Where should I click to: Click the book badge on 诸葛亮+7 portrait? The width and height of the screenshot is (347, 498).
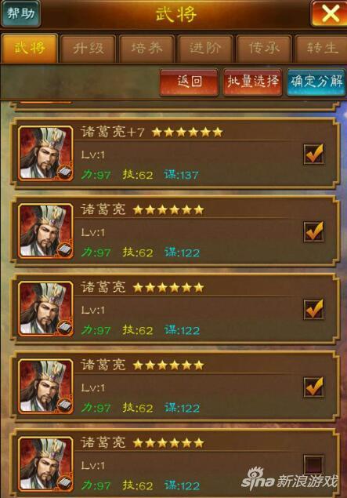65,173
